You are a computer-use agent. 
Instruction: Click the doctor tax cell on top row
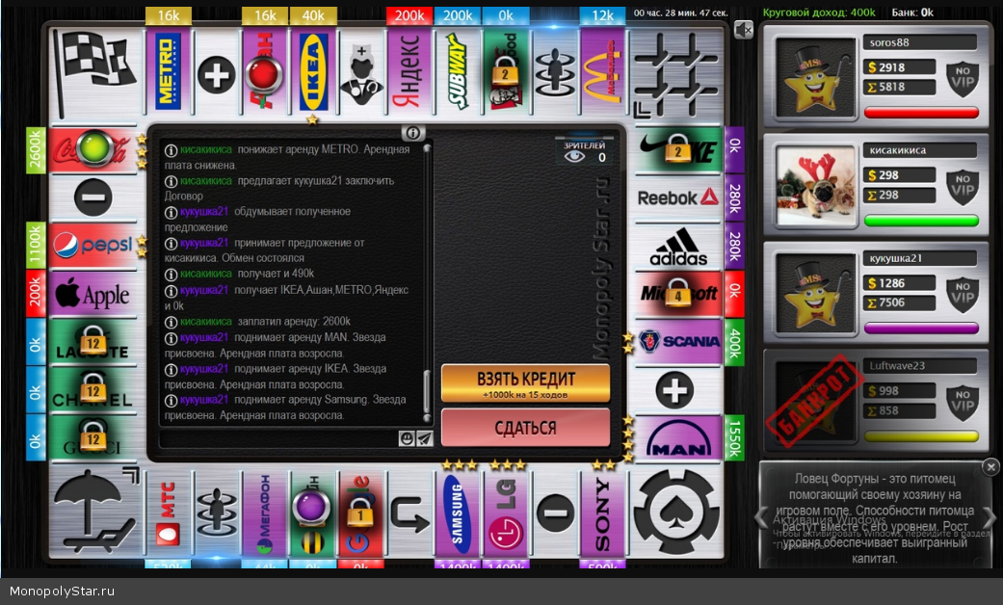coord(361,71)
